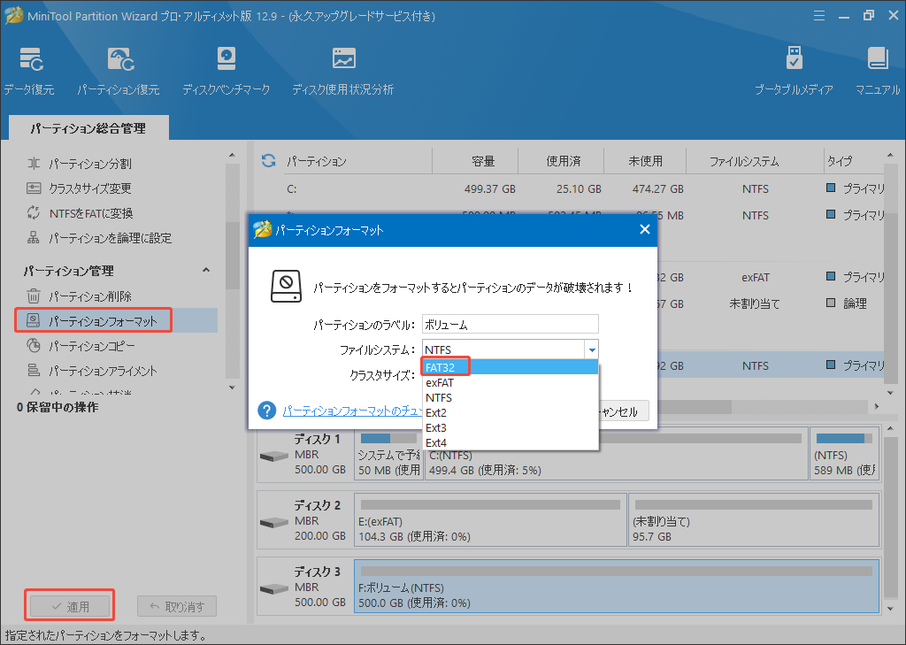Click 未割り当て file system cell

point(755,303)
